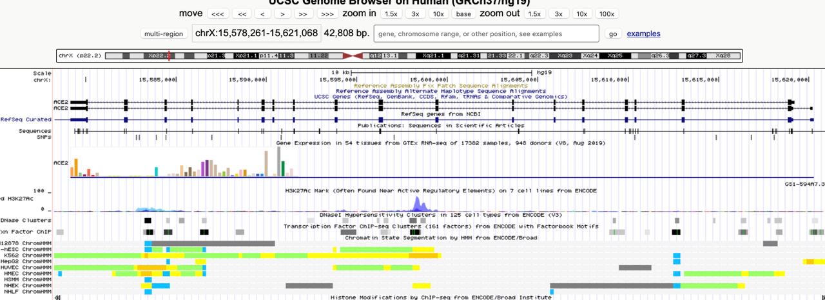Click the UCSC Genes track title text
The height and width of the screenshot is (300, 825).
point(441,97)
